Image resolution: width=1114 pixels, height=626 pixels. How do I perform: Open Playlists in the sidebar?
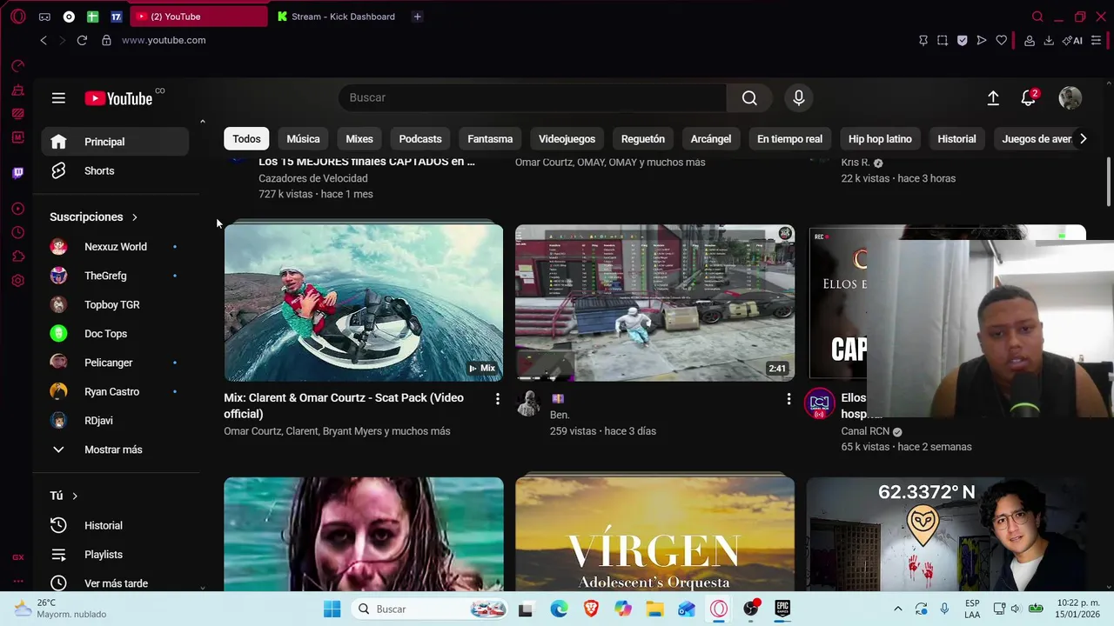click(115, 555)
